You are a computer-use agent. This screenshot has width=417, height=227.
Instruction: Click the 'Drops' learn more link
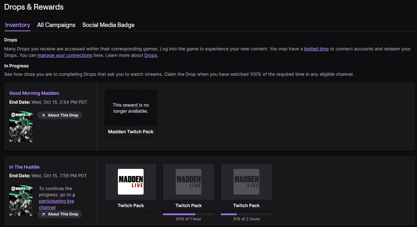[151, 55]
